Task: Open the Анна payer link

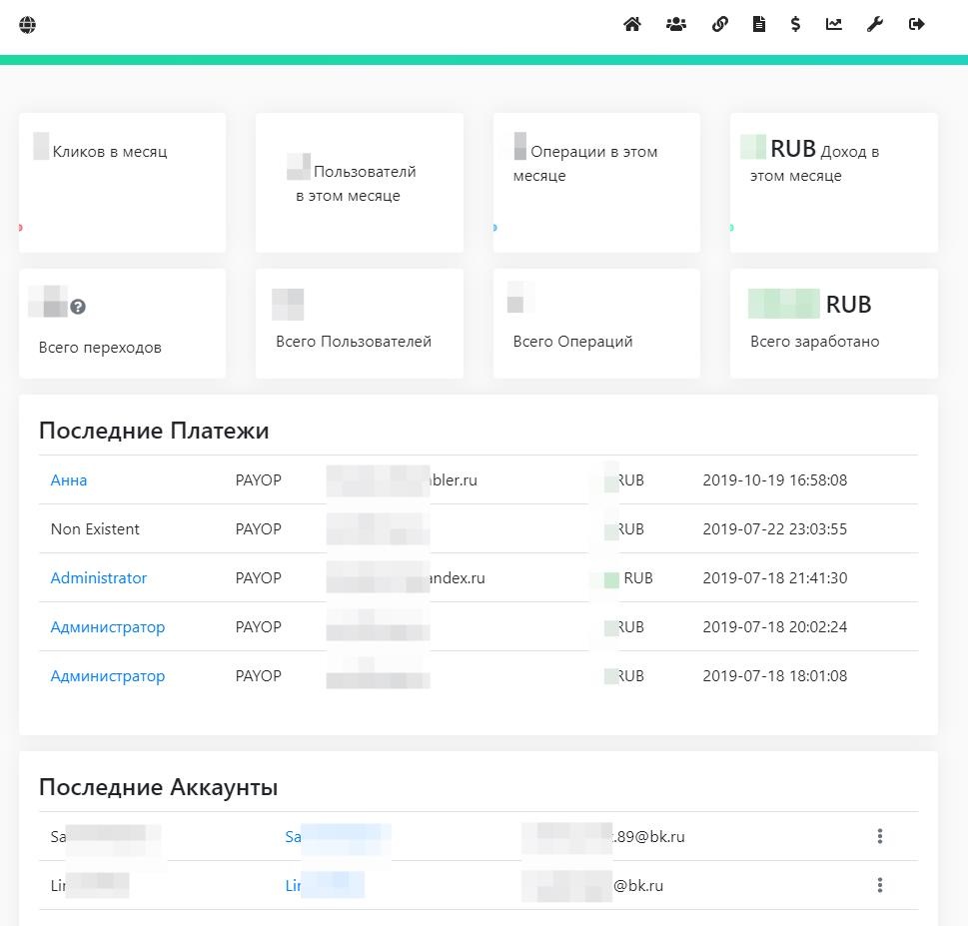Action: point(69,480)
